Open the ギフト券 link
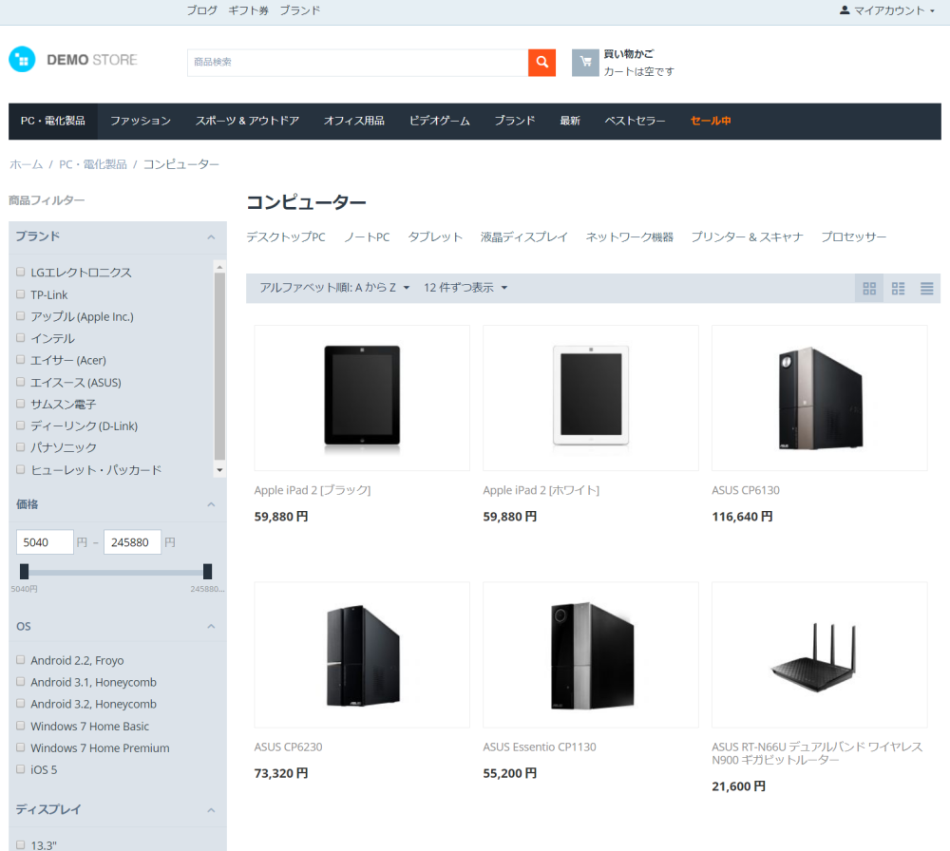Screen dimensions: 950x851 248,10
